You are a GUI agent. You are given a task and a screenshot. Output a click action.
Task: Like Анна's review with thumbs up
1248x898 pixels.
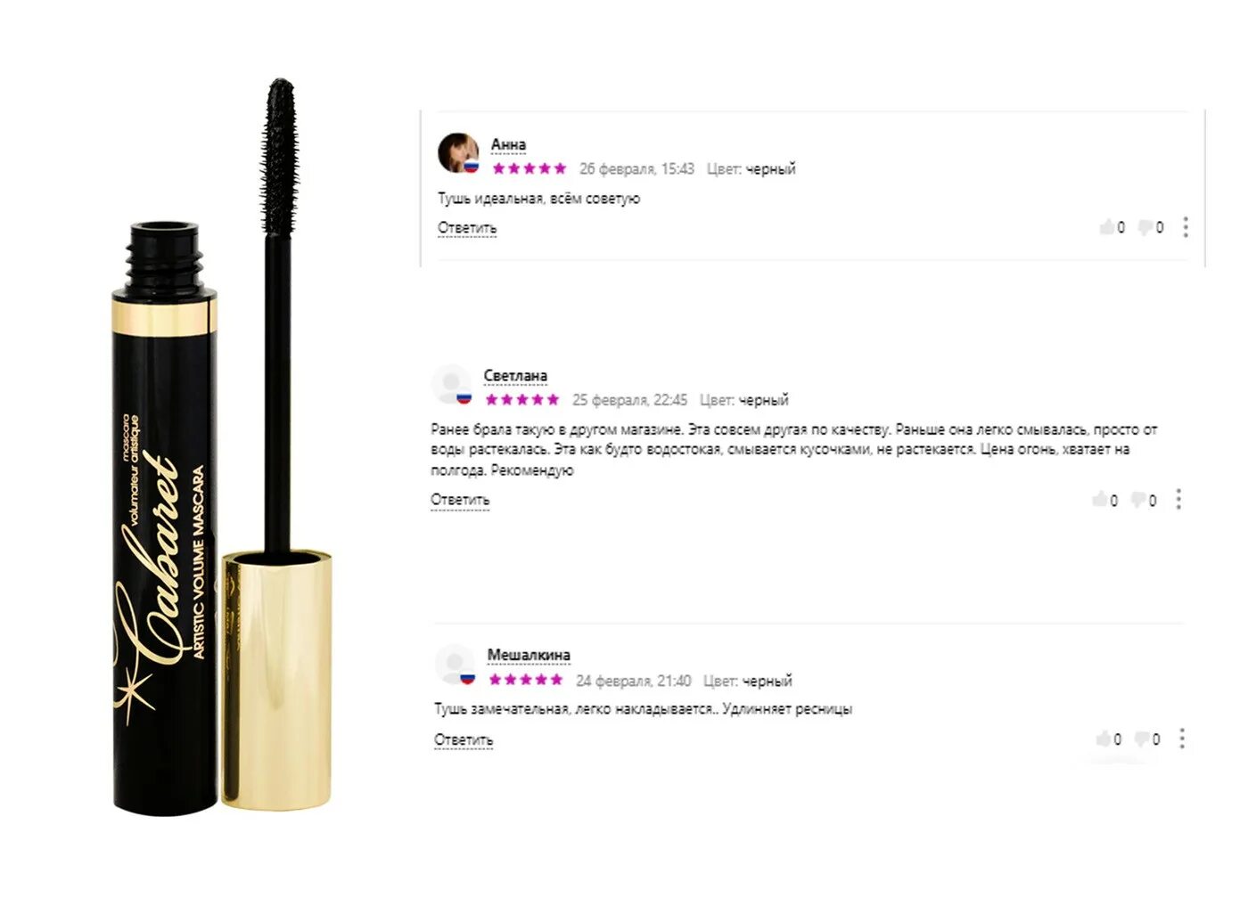coord(1107,227)
